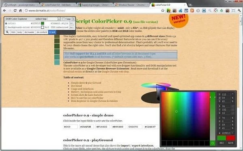Click the browser back arrow

point(4,10)
